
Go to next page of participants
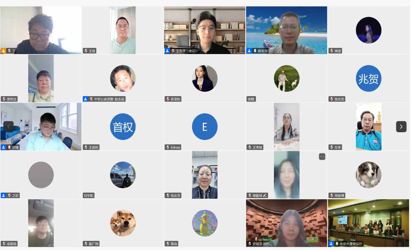(401, 127)
